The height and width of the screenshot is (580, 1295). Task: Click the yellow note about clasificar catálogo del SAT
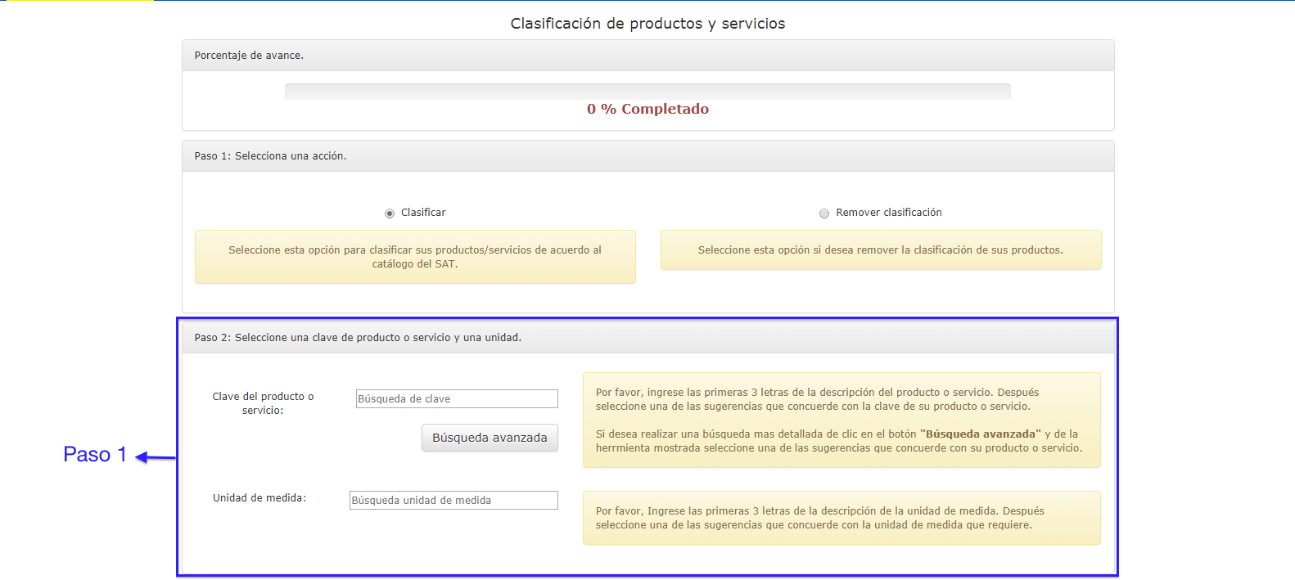tap(415, 257)
